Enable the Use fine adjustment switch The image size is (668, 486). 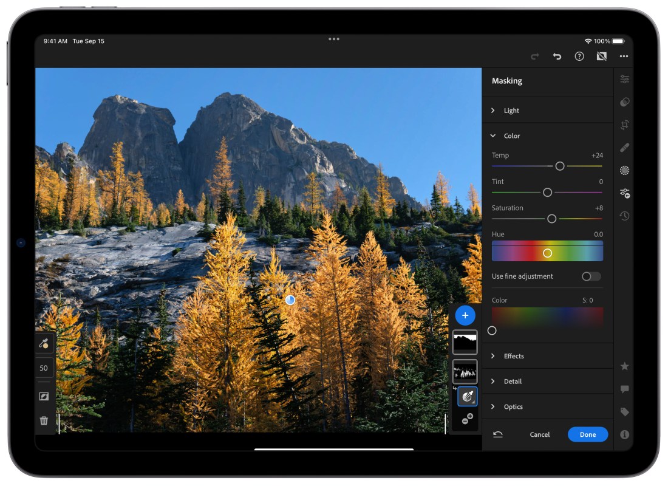[591, 276]
